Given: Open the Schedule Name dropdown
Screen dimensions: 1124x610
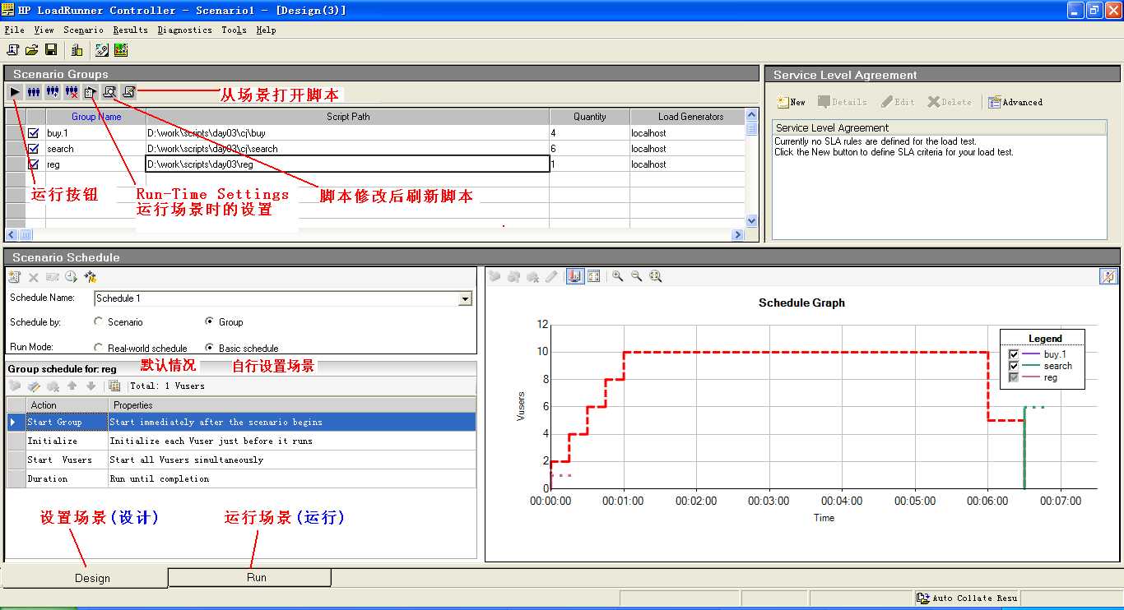Looking at the screenshot, I should click(466, 298).
